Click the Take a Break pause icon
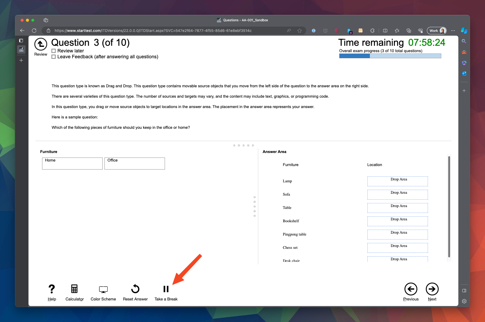 tap(166, 289)
